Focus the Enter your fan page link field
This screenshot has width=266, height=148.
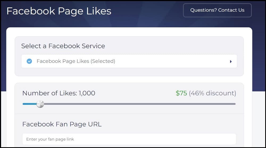pyautogui.click(x=129, y=139)
